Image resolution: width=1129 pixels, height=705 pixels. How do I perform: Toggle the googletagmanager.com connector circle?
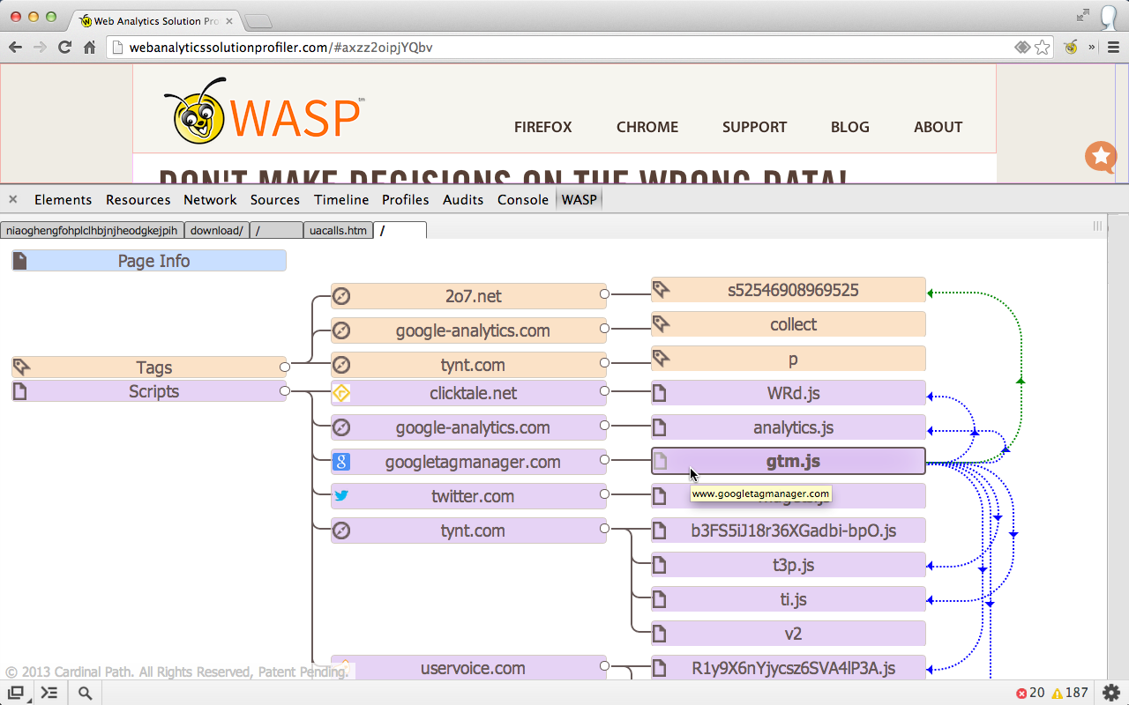pyautogui.click(x=604, y=459)
